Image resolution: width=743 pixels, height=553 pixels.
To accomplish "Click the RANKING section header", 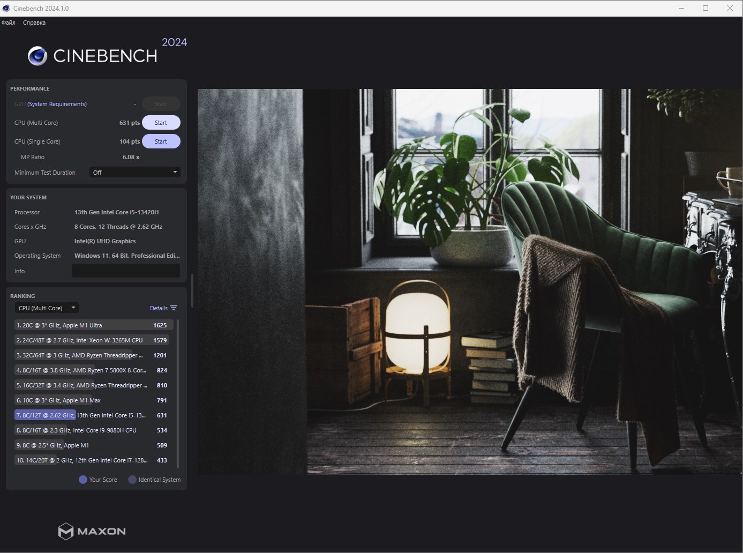I will coord(22,296).
